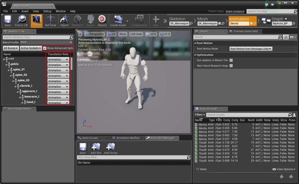Click Add Group in Anim Slot Manager
The height and width of the screenshot is (184, 299).
pos(111,148)
